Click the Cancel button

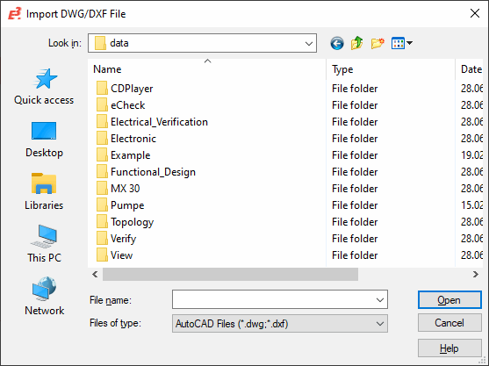coord(449,323)
